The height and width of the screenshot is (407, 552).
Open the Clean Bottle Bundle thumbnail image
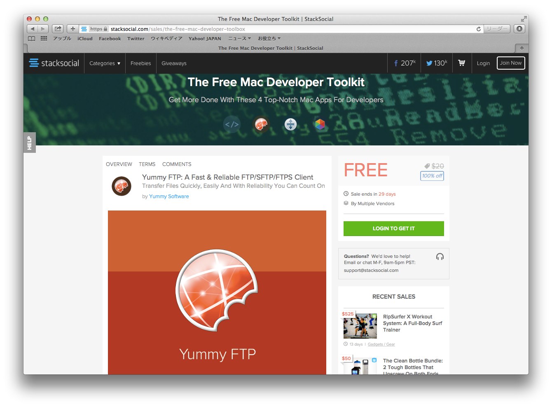(x=360, y=366)
